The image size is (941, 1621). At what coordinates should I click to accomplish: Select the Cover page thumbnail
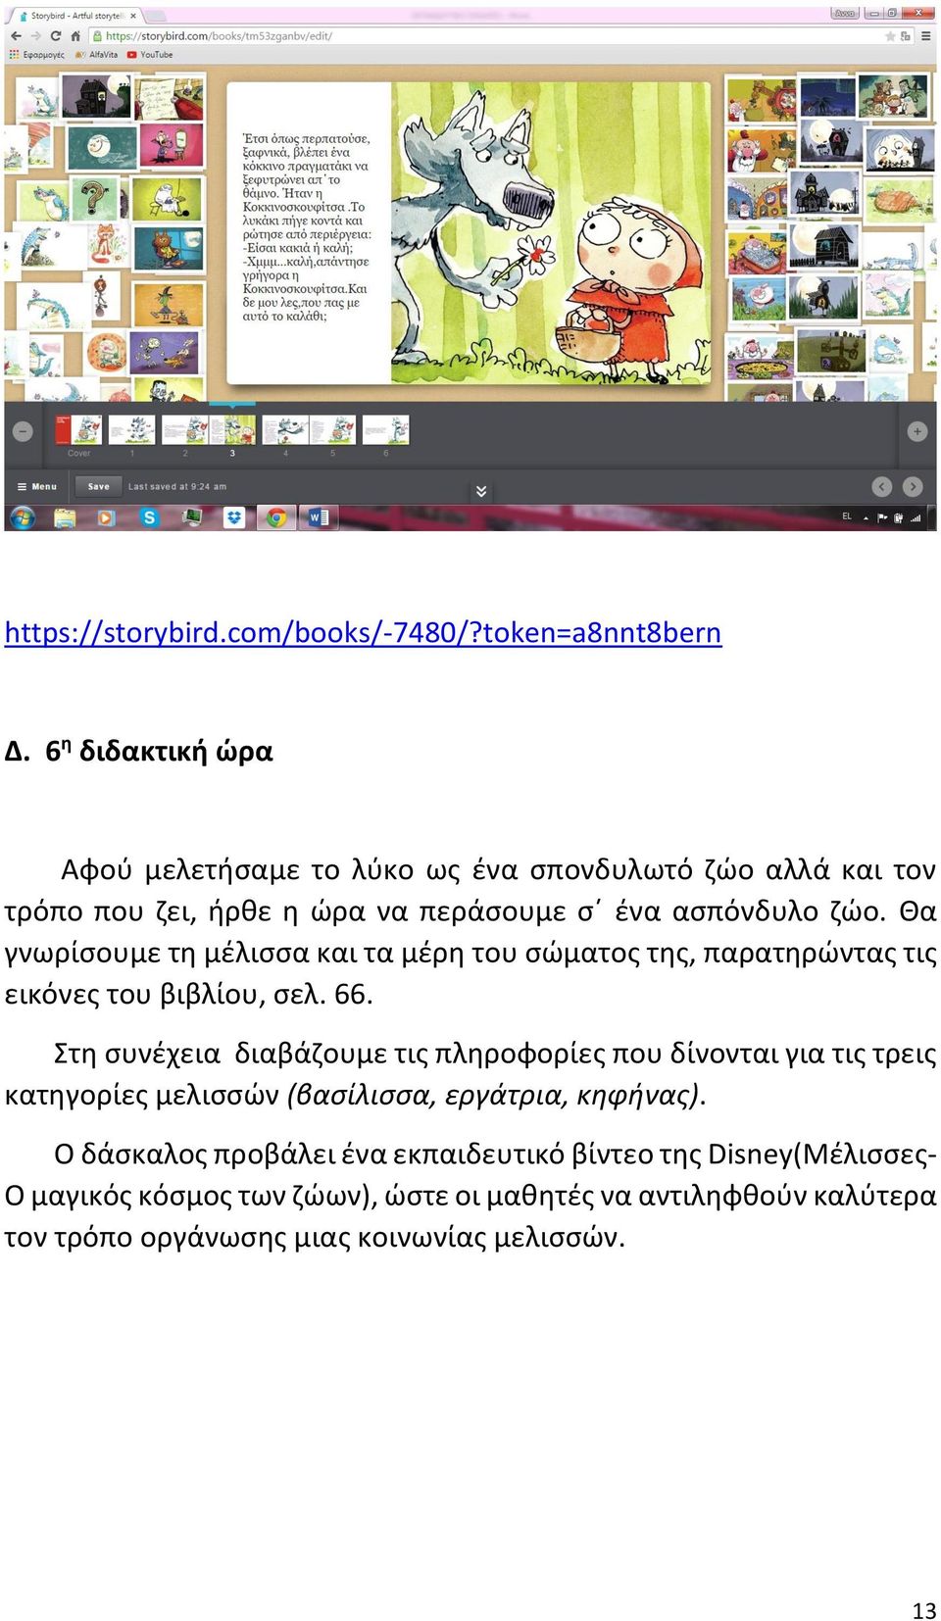(78, 429)
